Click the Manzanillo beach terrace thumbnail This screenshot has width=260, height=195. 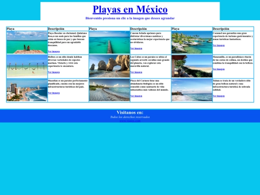(192, 66)
